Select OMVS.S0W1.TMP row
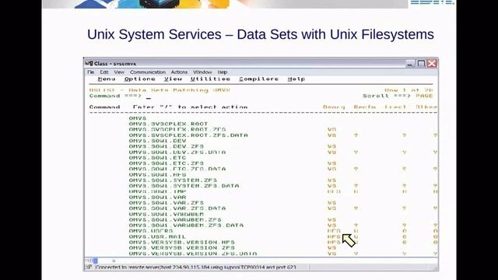 [157, 191]
